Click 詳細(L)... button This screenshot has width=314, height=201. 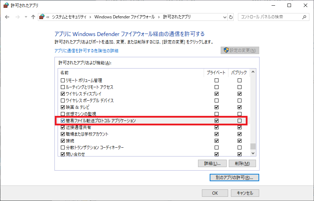coord(212,164)
